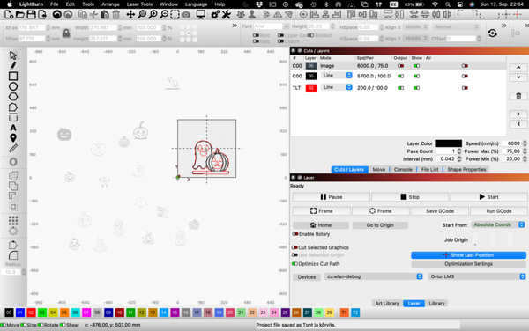Select the Rectangle tool
529x331 pixels.
[13, 76]
